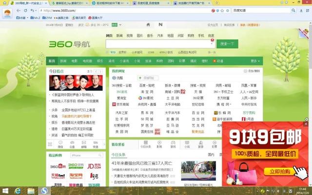This screenshot has width=312, height=195.
Task: Select the 今日头条 icon tab in 猜你爱看
Action: 145,144
